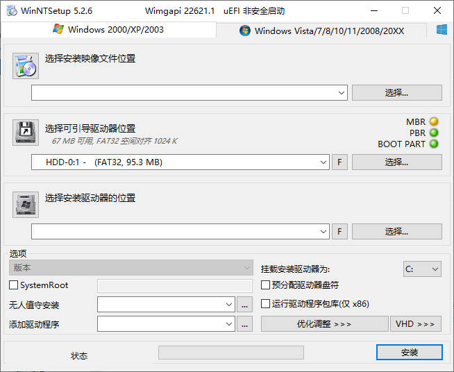Click the green BOOT PART status light

click(434, 144)
